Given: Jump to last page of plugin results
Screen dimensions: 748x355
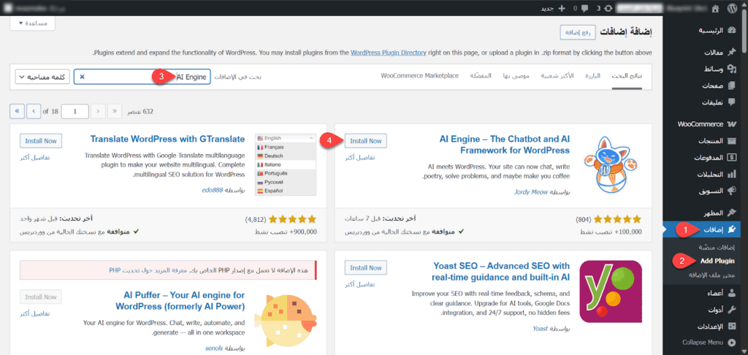Looking at the screenshot, I should pos(17,111).
